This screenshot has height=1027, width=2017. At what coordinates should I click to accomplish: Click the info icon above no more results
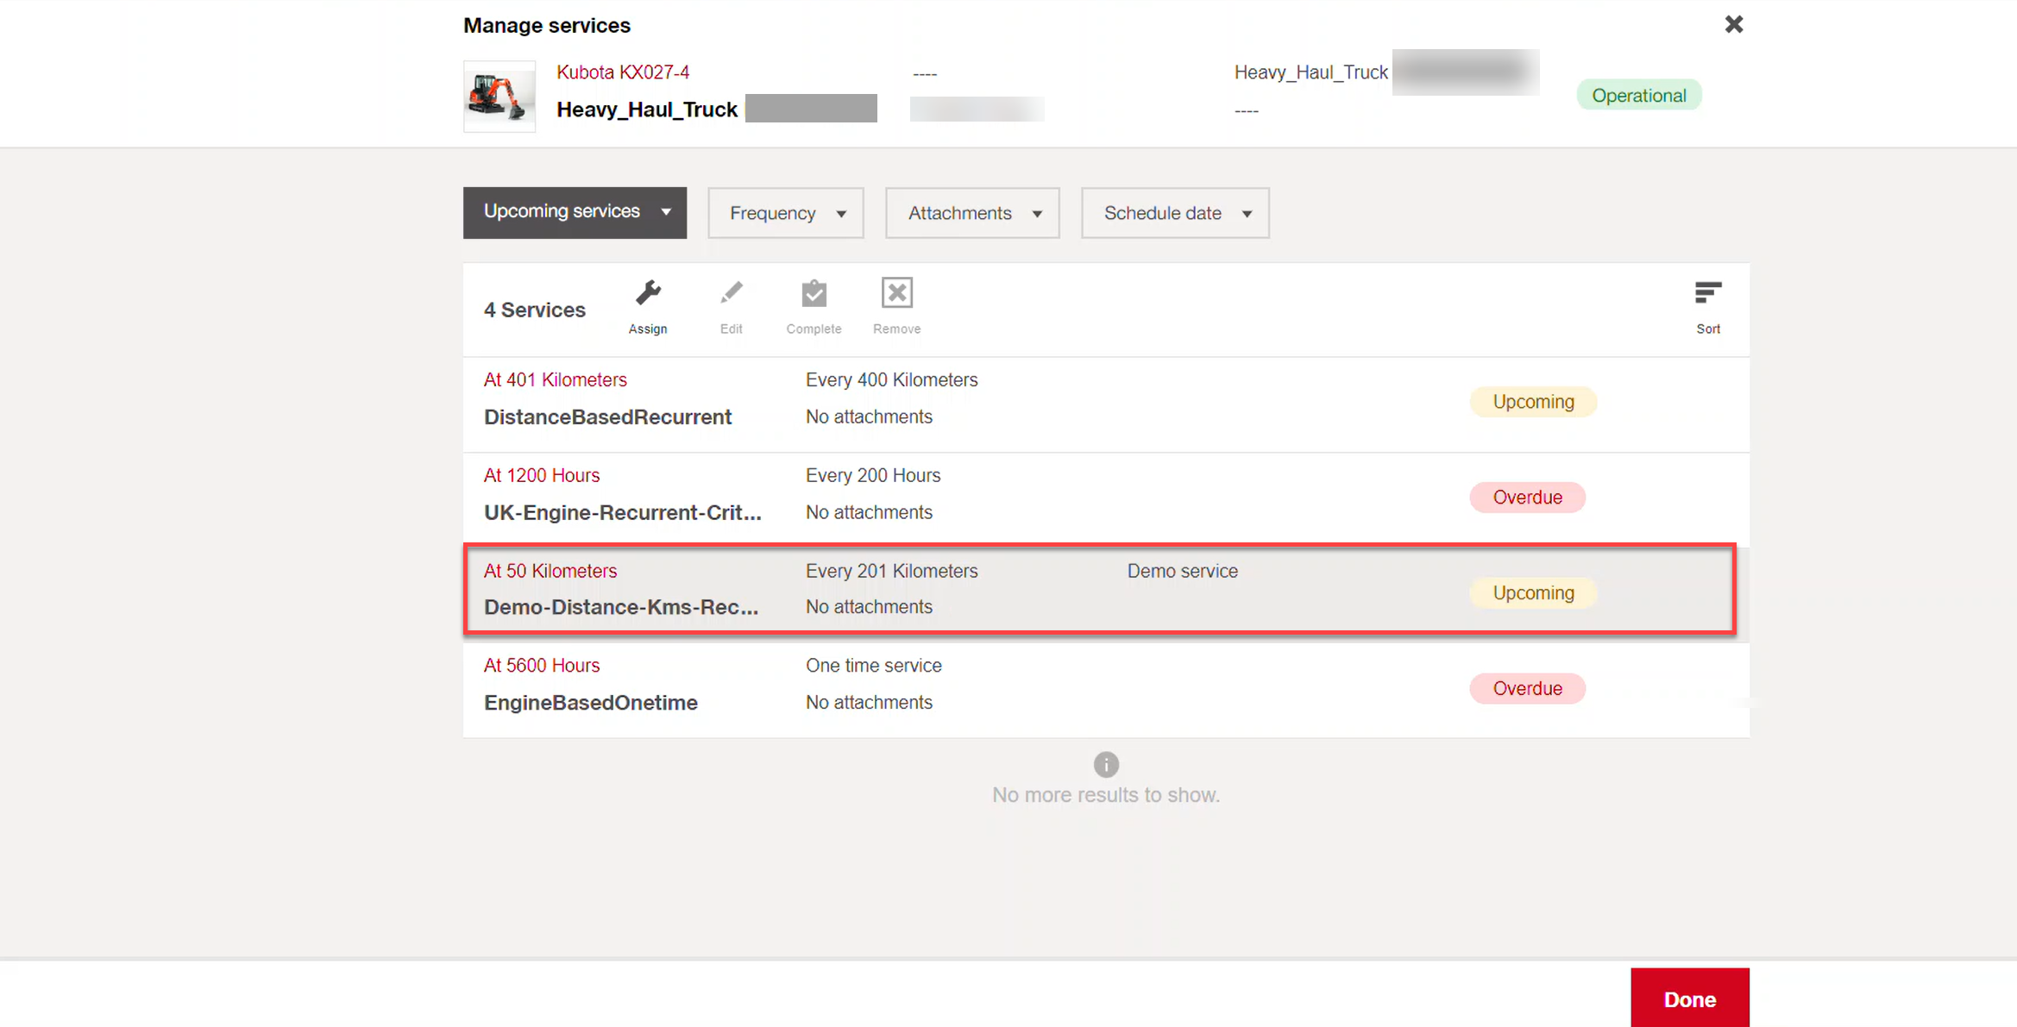1105,764
